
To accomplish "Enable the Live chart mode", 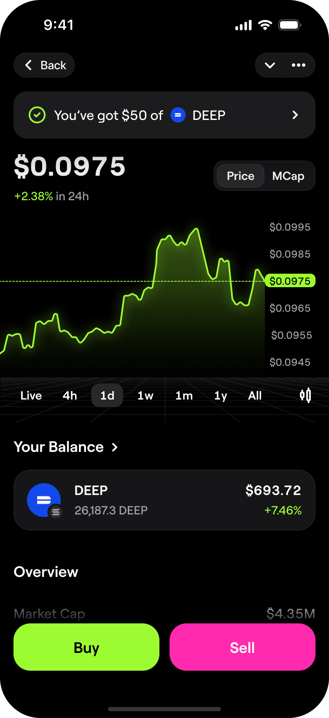I will pyautogui.click(x=31, y=396).
